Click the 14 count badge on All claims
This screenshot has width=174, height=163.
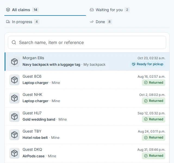35,10
